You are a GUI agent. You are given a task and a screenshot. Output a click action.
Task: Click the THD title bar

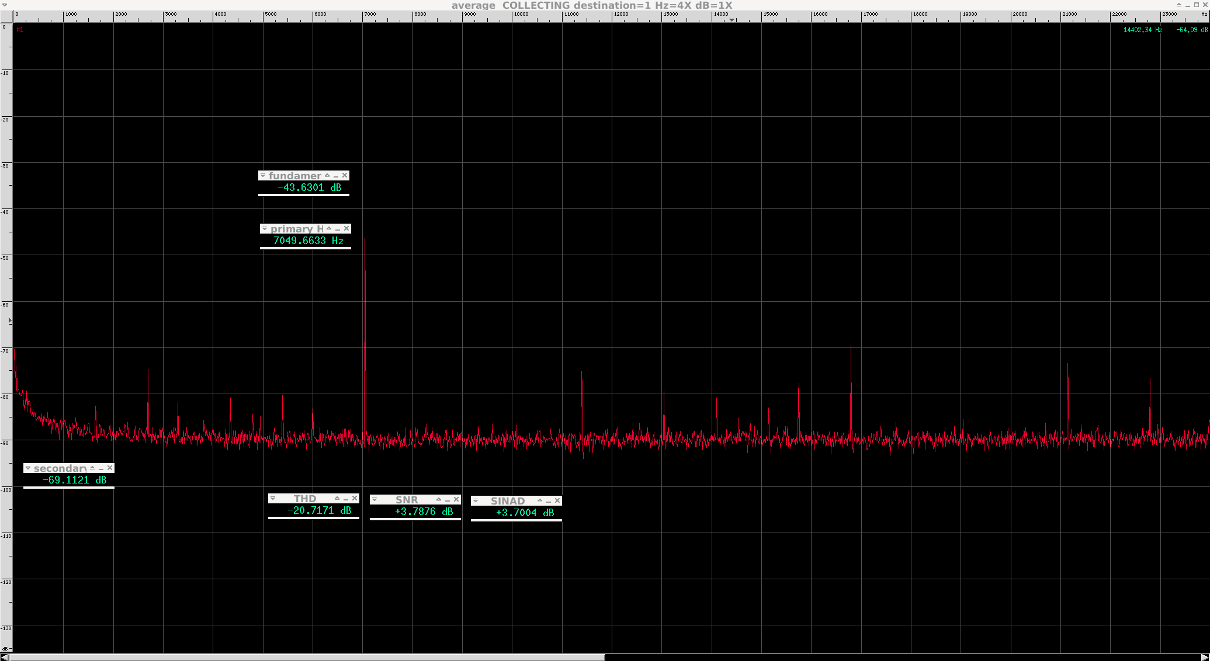click(x=305, y=499)
